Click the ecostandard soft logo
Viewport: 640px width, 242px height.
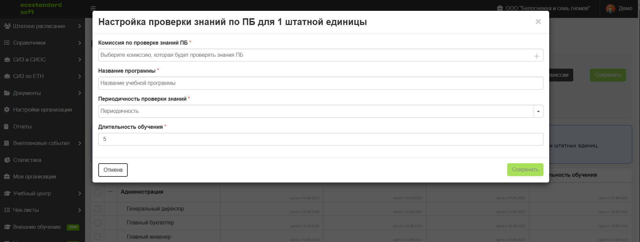point(41,8)
